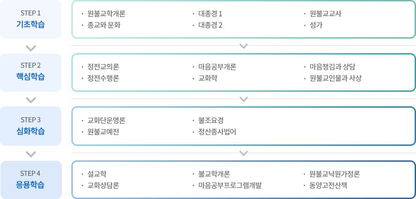Open the 대종경 1 course

pos(210,14)
